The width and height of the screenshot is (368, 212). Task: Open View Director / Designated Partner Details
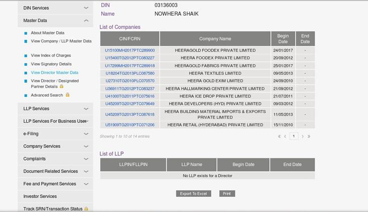coord(54,84)
